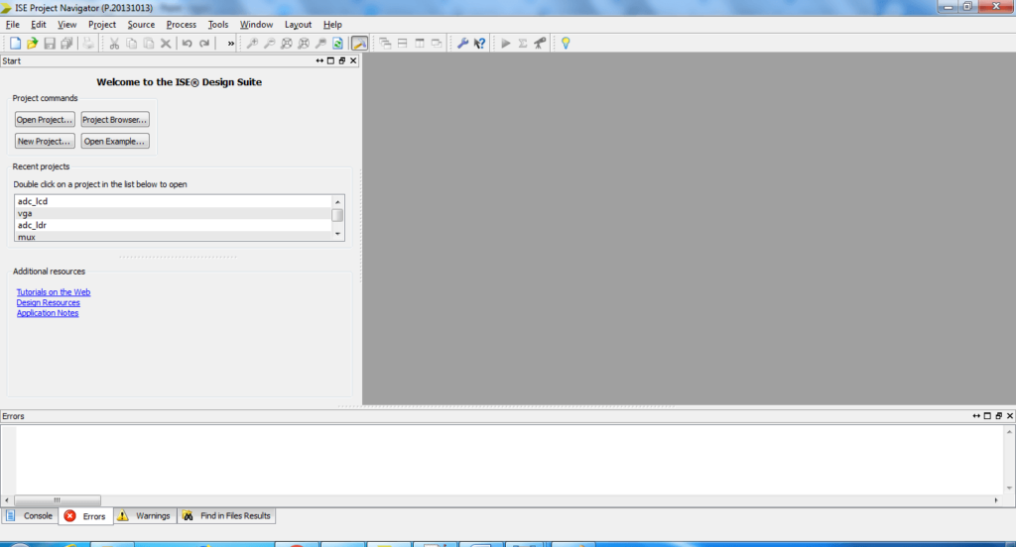Open the Window menu

click(x=256, y=25)
